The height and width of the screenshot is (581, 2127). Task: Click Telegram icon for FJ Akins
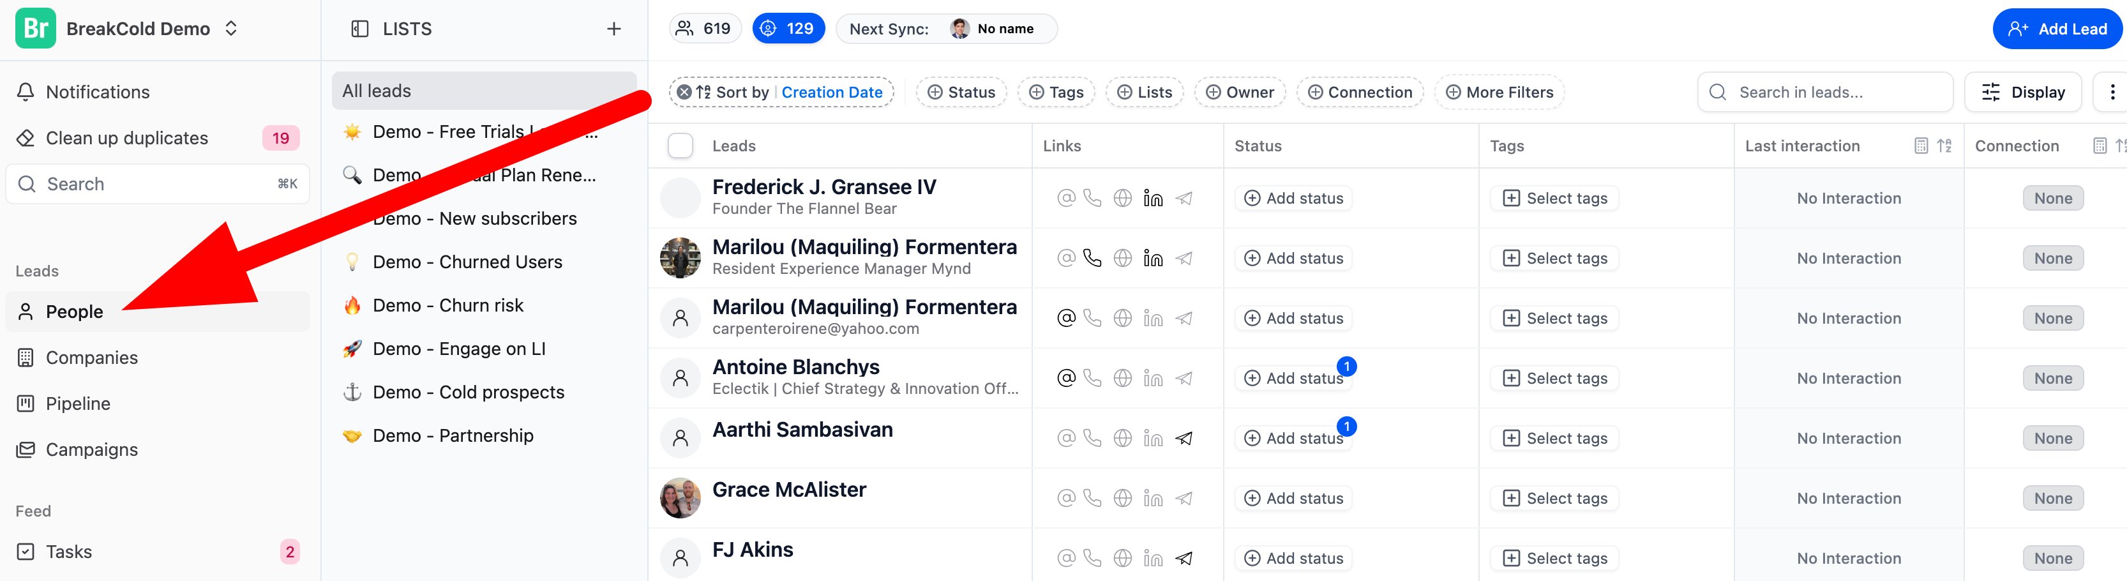pos(1184,559)
